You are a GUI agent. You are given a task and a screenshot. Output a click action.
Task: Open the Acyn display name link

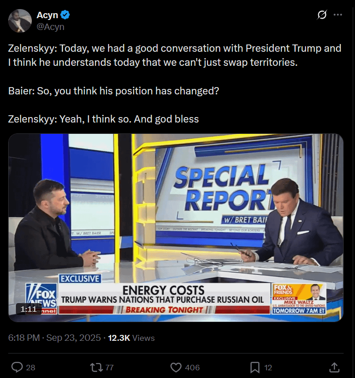click(x=47, y=15)
